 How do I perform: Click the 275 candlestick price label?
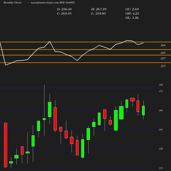point(161,91)
